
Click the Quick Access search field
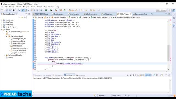[161, 10]
